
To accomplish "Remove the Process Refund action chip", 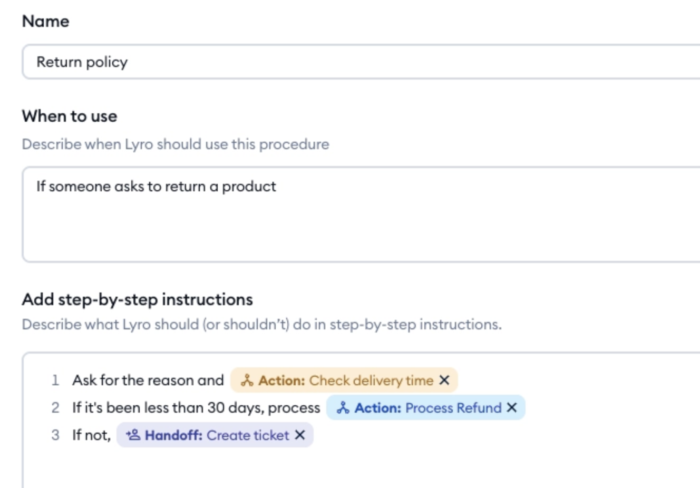I will pyautogui.click(x=511, y=407).
